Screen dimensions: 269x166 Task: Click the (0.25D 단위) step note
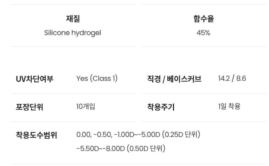[x=181, y=135]
